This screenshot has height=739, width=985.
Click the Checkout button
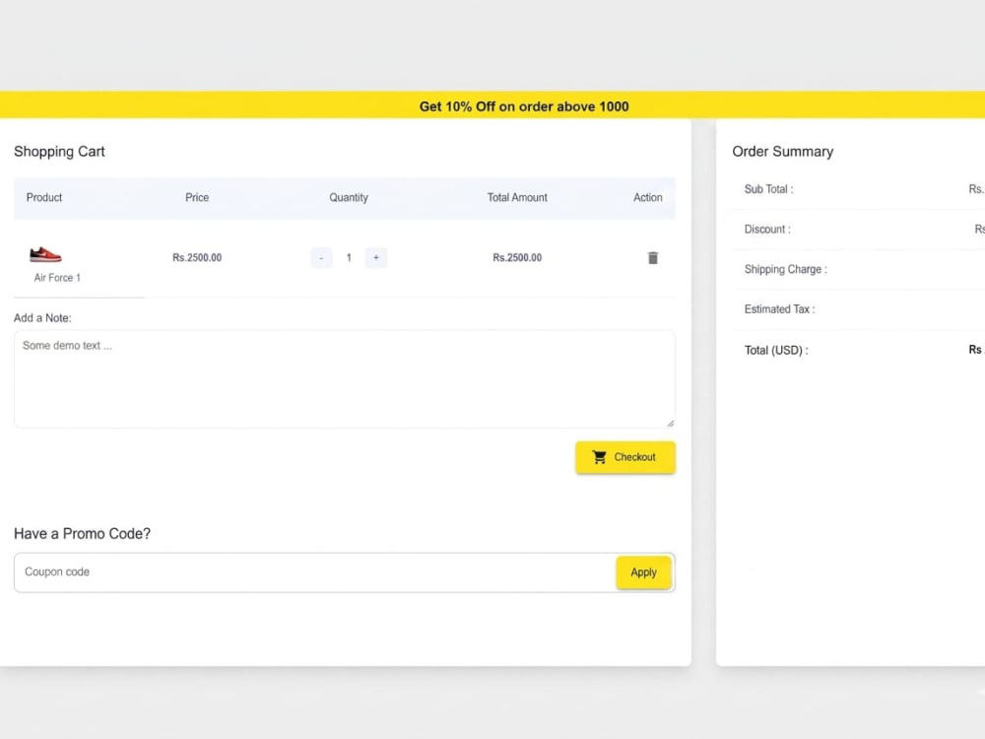[x=625, y=457]
